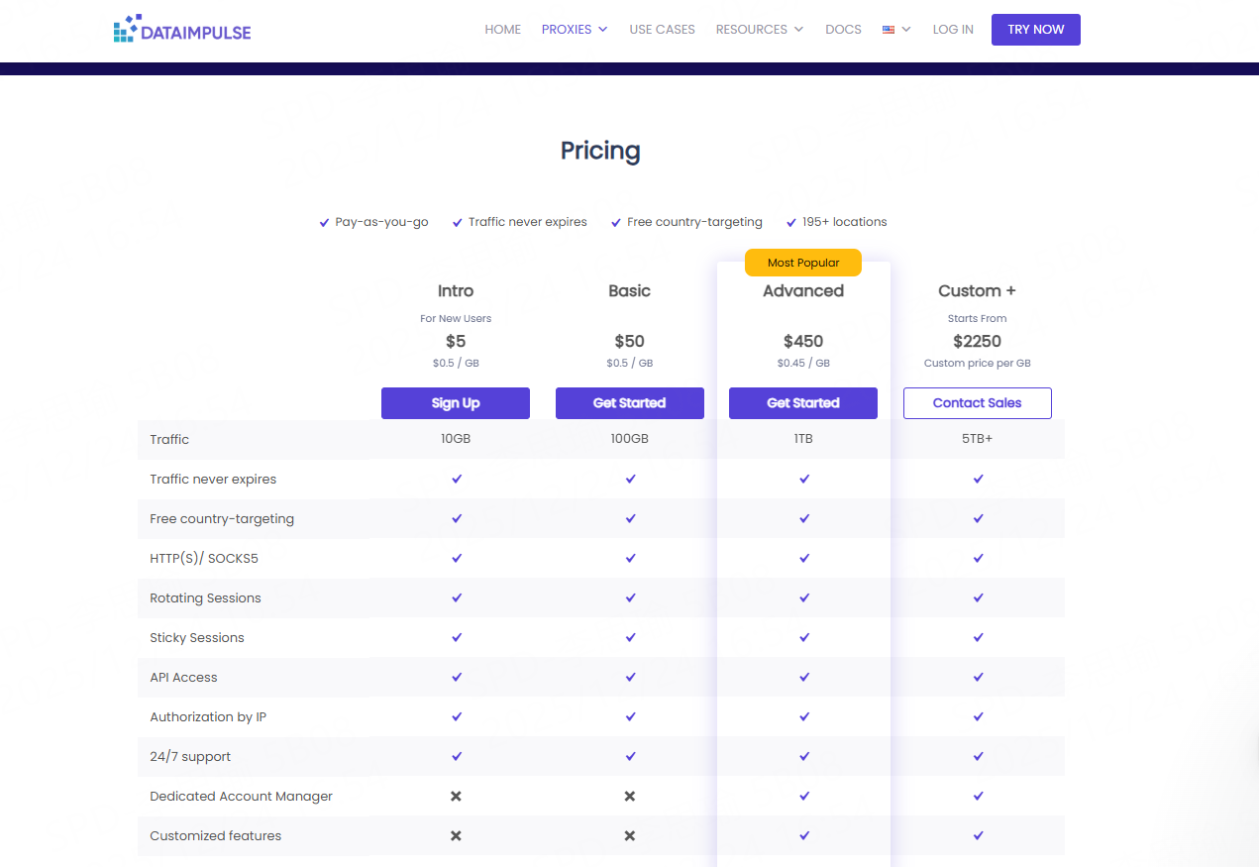Expand the Proxies dropdown menu
This screenshot has width=1259, height=867.
click(574, 30)
